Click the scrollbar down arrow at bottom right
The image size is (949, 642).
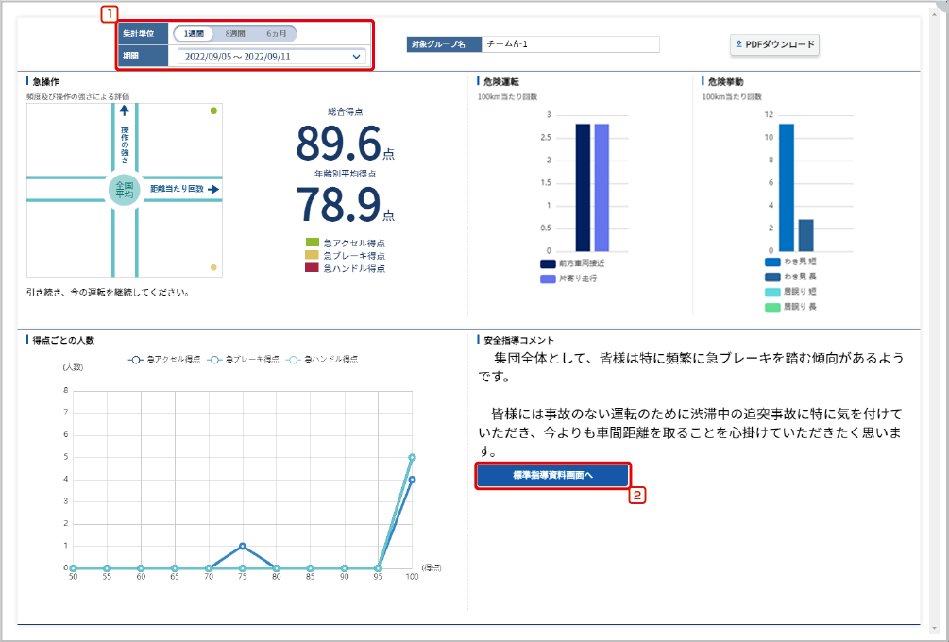click(x=934, y=627)
